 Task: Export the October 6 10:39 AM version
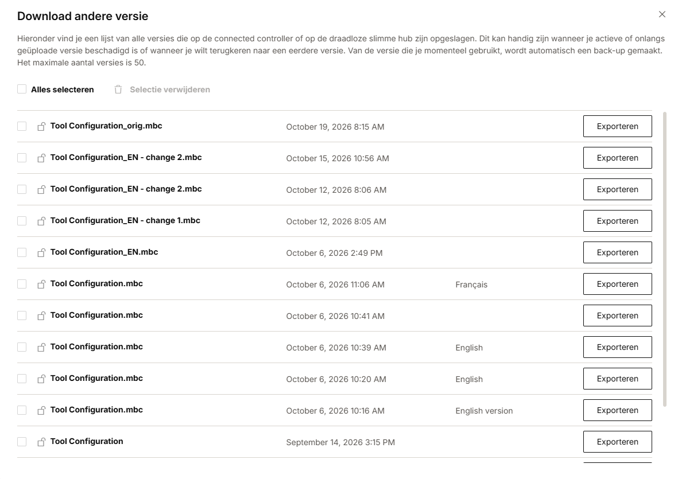click(x=618, y=347)
